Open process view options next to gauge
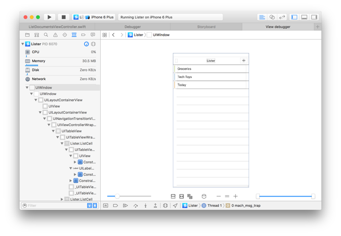 coord(93,44)
